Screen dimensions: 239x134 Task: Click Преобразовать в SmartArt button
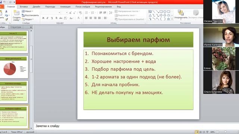pyautogui.click(x=130, y=19)
